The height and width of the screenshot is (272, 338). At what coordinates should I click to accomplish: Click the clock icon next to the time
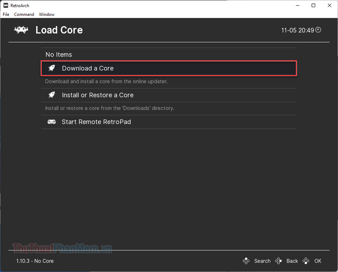tap(318, 30)
